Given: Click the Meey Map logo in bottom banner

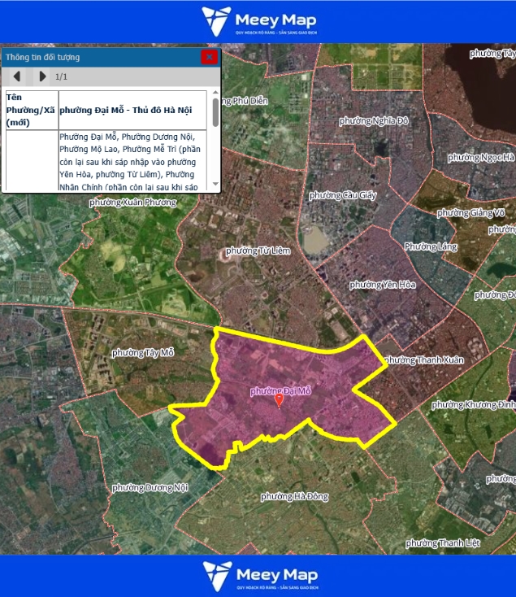Looking at the screenshot, I should (258, 575).
